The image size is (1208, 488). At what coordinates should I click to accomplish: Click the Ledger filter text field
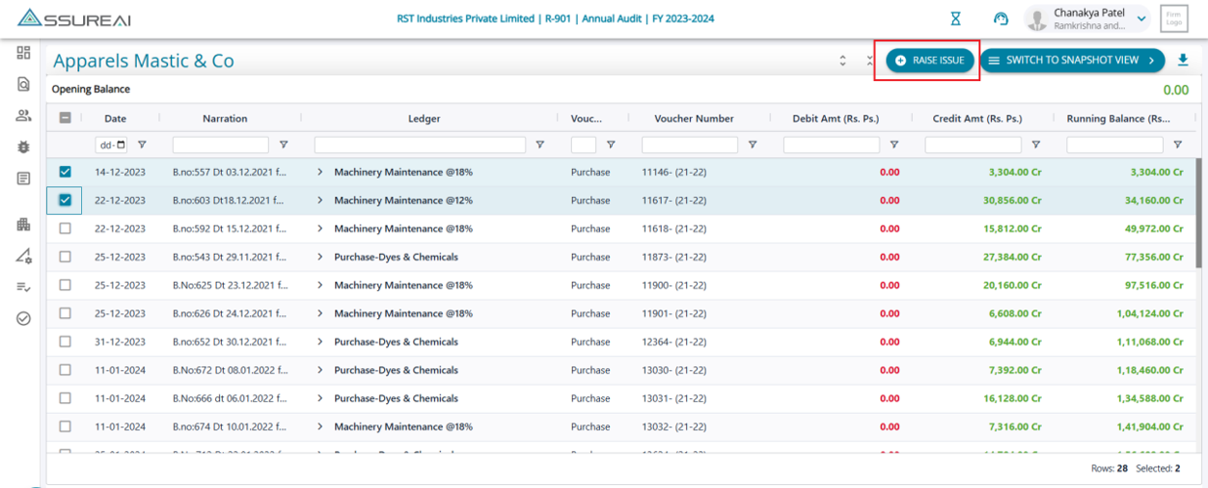pyautogui.click(x=421, y=144)
